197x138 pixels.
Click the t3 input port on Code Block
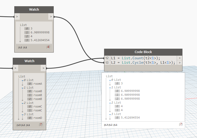point(107,63)
